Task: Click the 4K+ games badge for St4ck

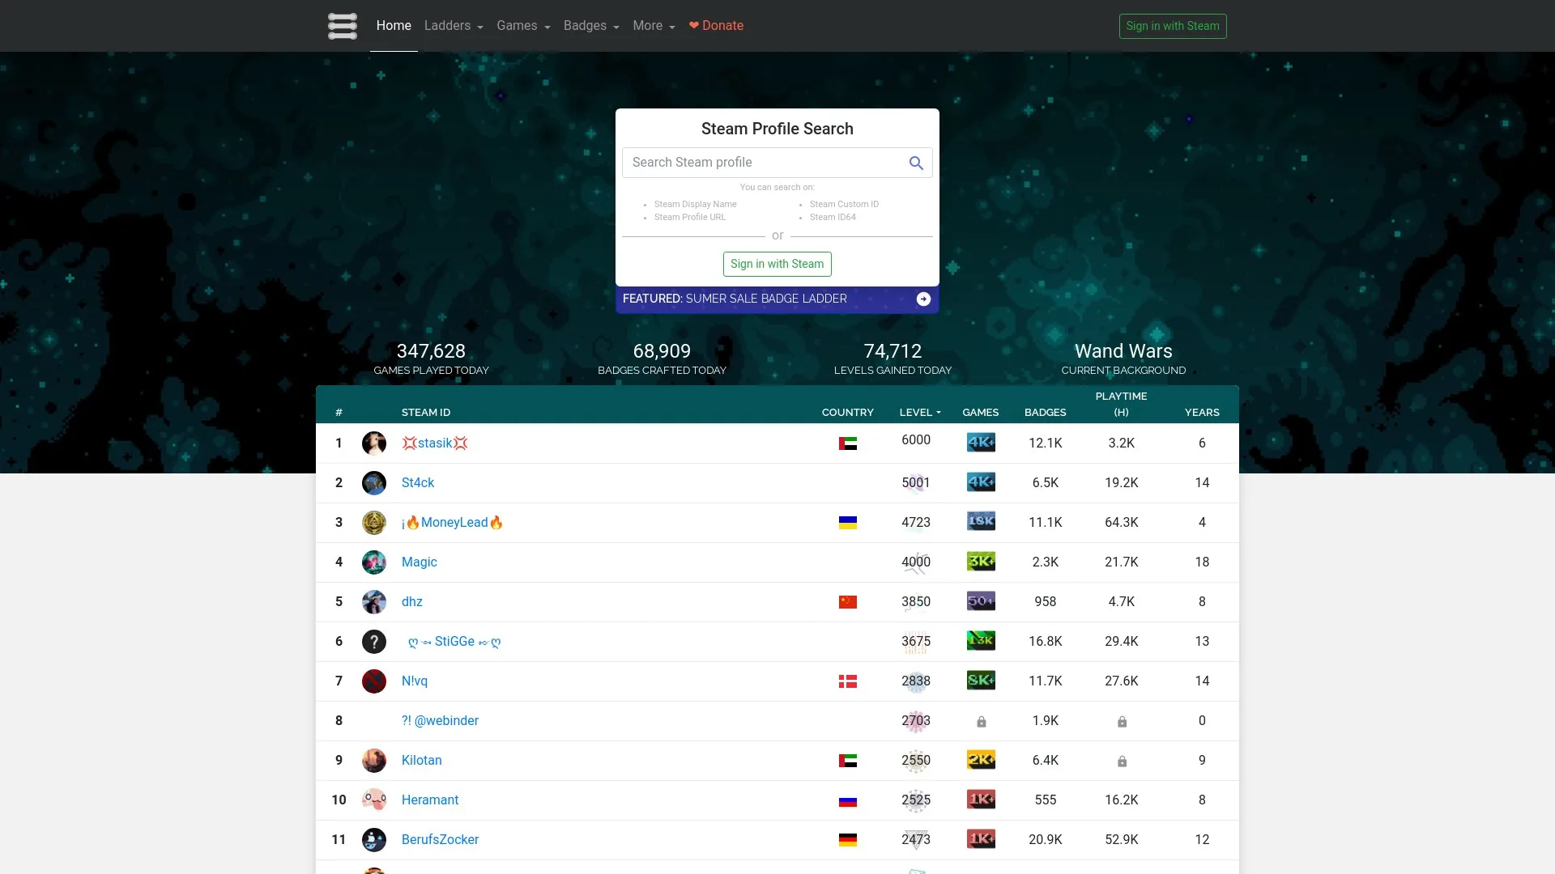Action: [981, 482]
